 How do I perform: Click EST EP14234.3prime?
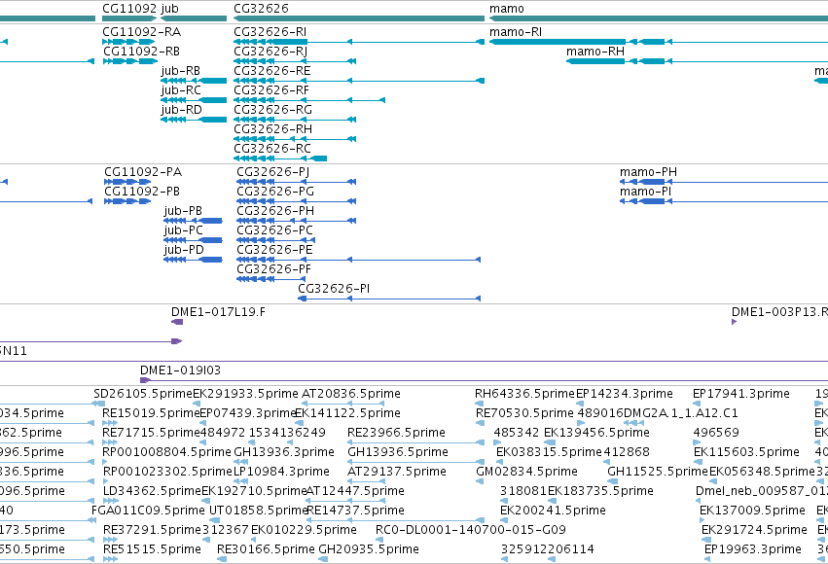625,394
